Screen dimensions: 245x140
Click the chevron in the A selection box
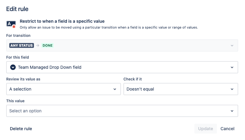tap(115, 89)
